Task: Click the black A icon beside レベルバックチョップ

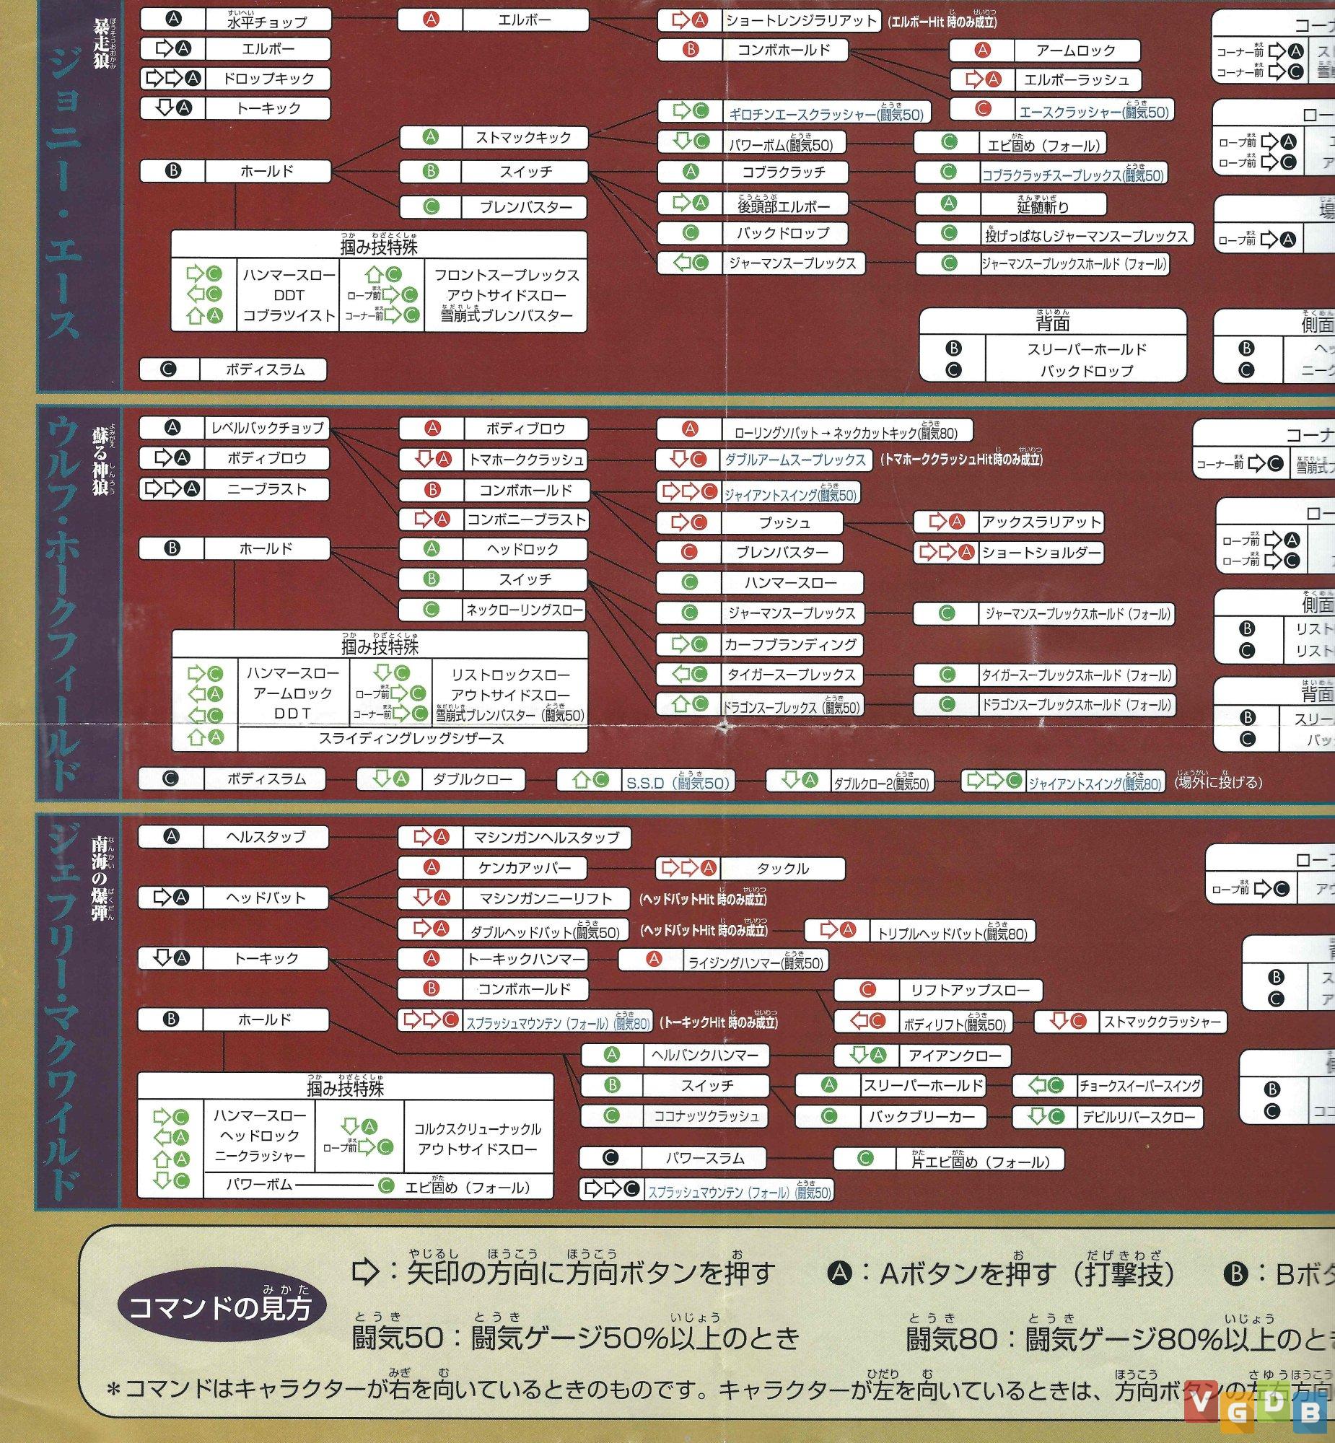Action: click(172, 428)
